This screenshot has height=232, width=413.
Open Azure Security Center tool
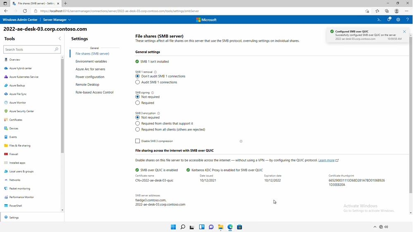point(21,111)
